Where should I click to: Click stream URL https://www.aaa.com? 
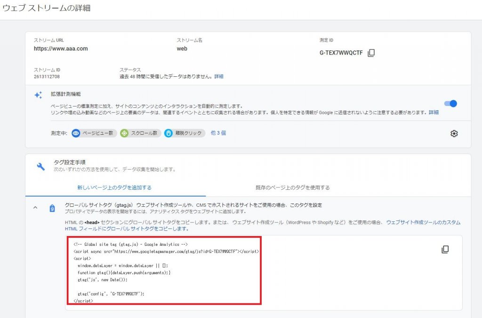[61, 49]
